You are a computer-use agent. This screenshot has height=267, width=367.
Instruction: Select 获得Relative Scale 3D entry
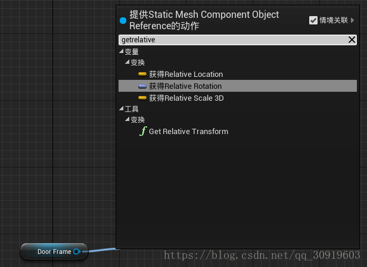click(238, 98)
